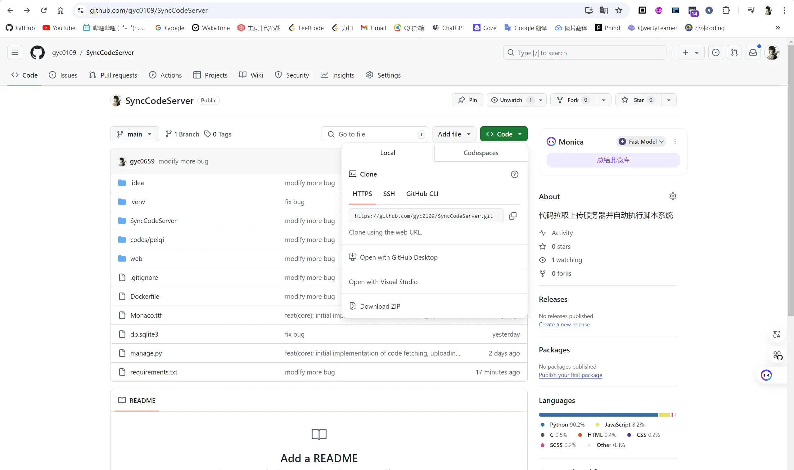The width and height of the screenshot is (794, 470).
Task: Open the pull requests icon in header
Action: [x=734, y=52]
